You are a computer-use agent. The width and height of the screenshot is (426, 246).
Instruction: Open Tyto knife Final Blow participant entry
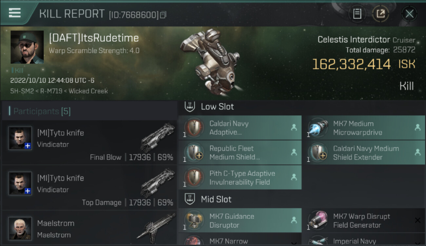[x=89, y=142]
